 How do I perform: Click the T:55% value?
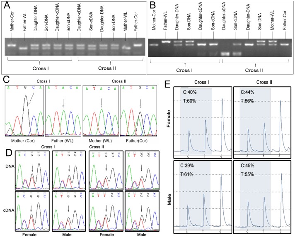247,174
